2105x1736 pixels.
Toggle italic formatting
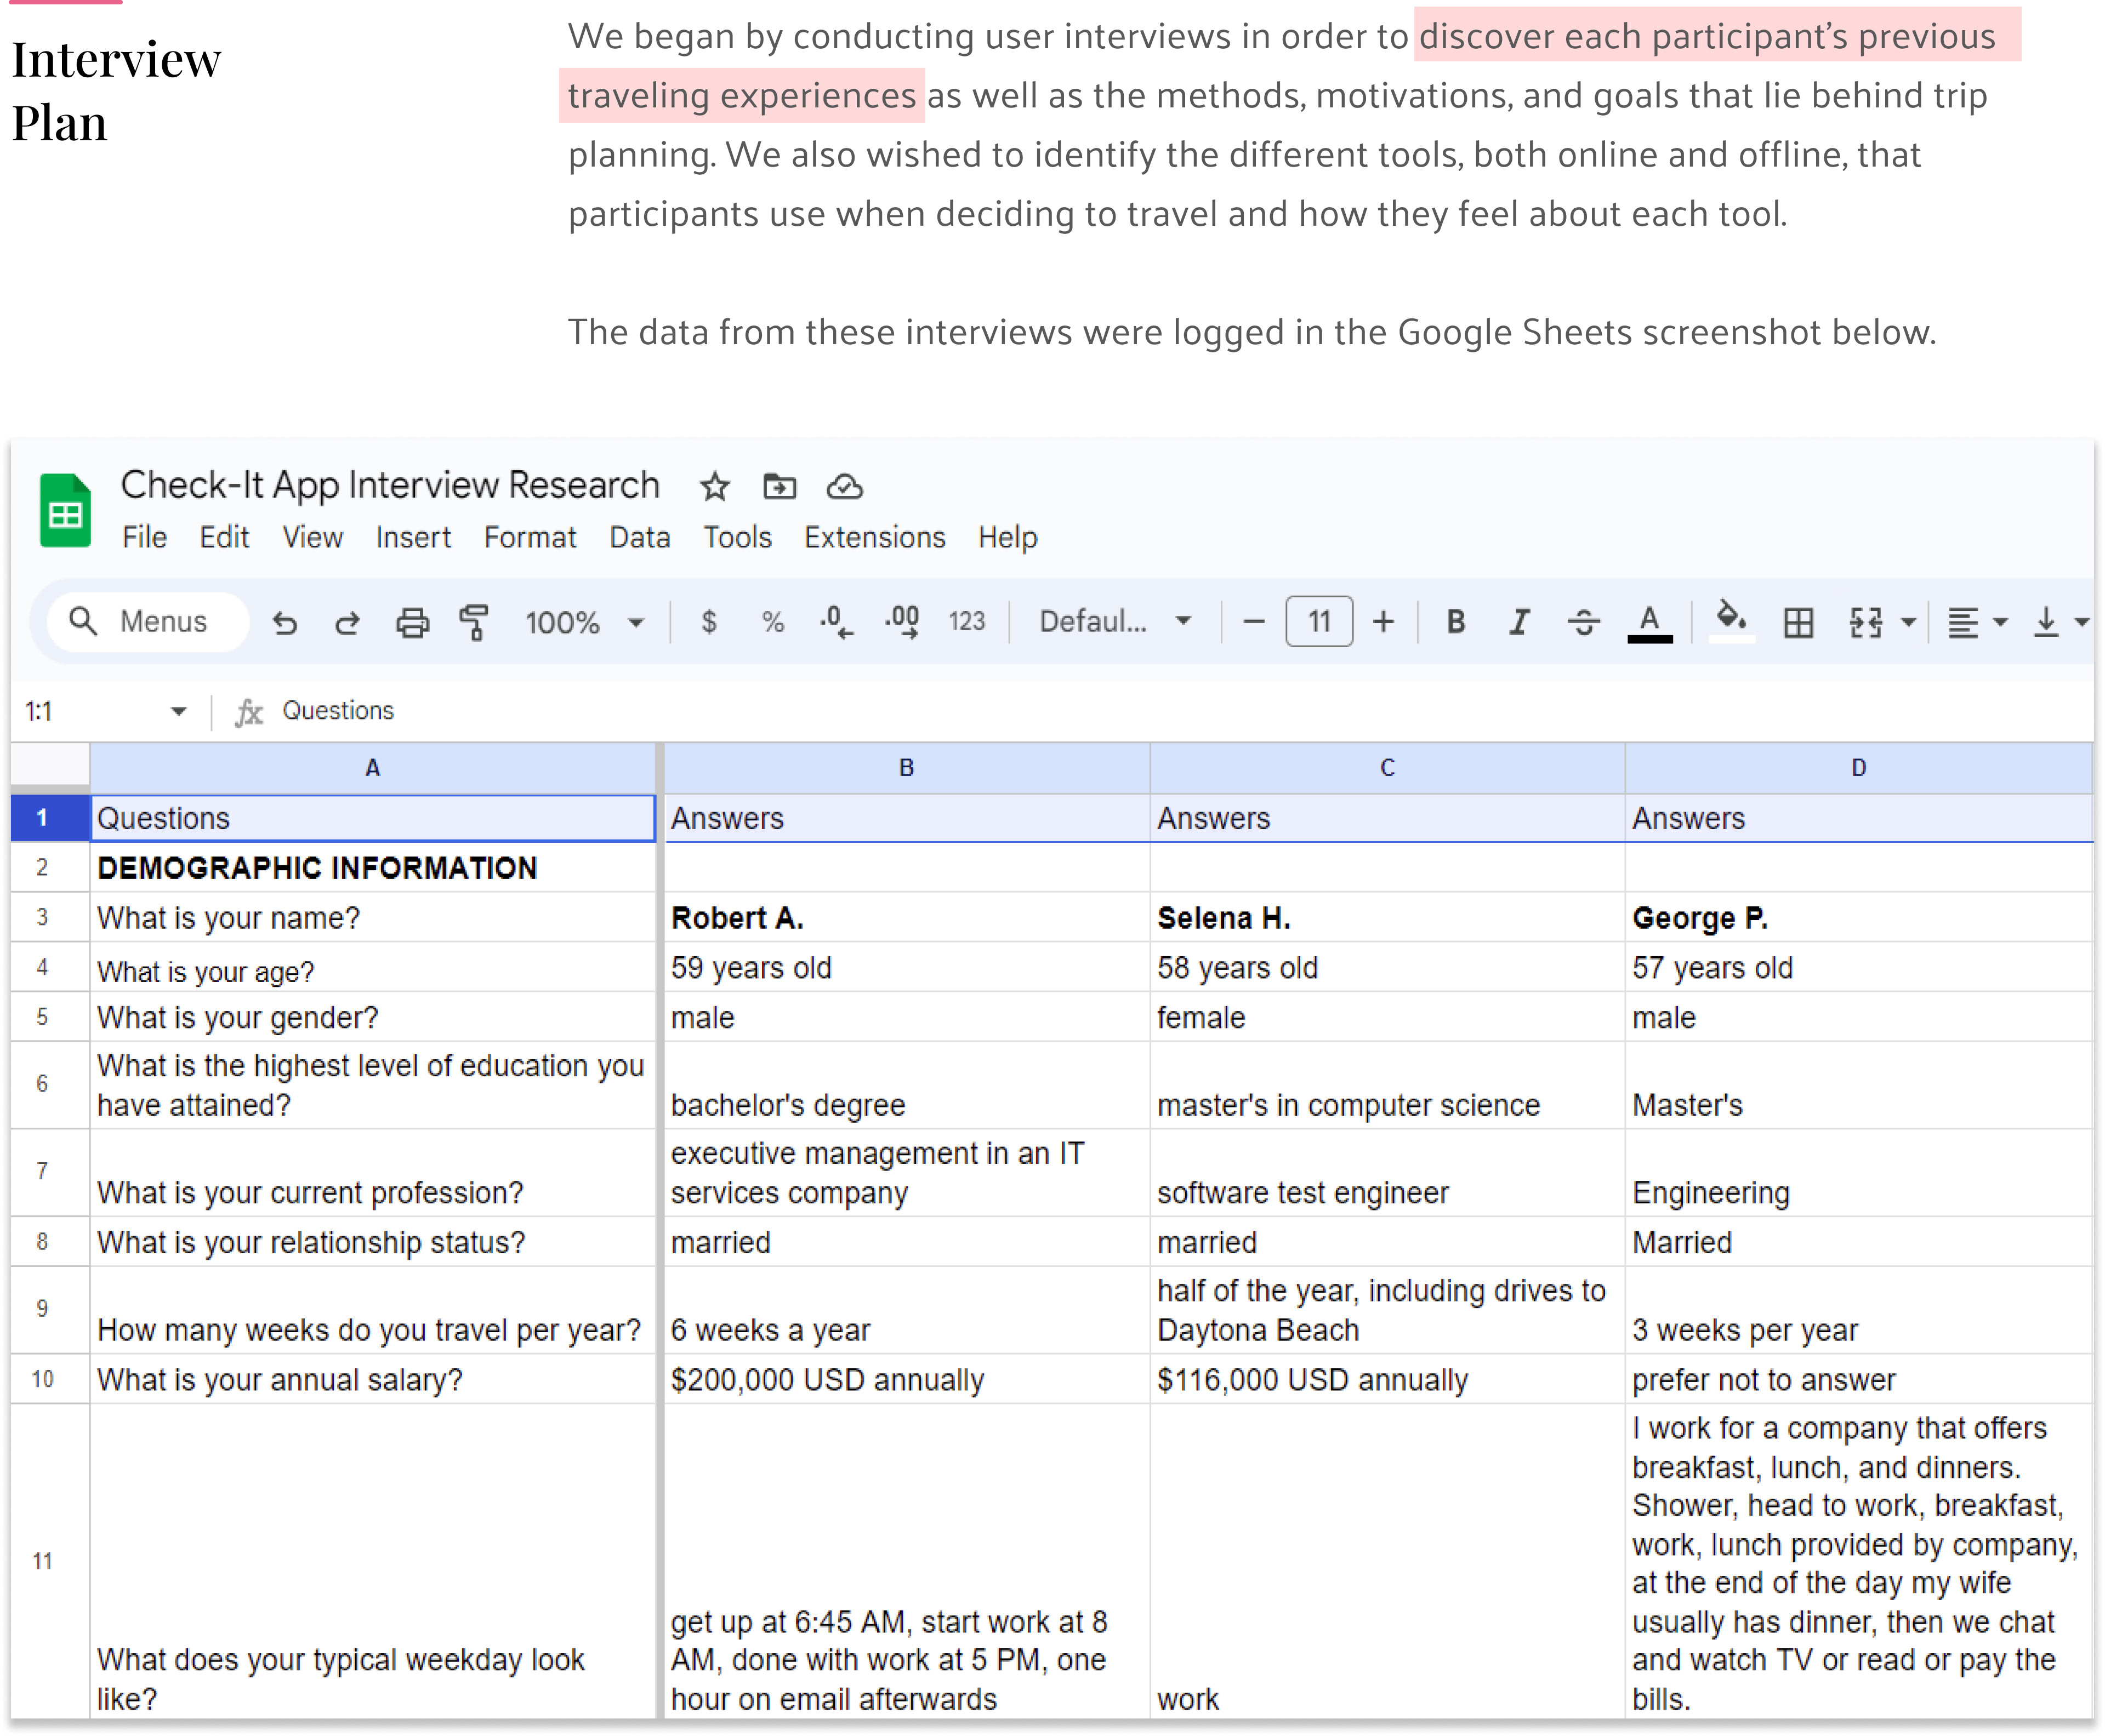point(1518,622)
